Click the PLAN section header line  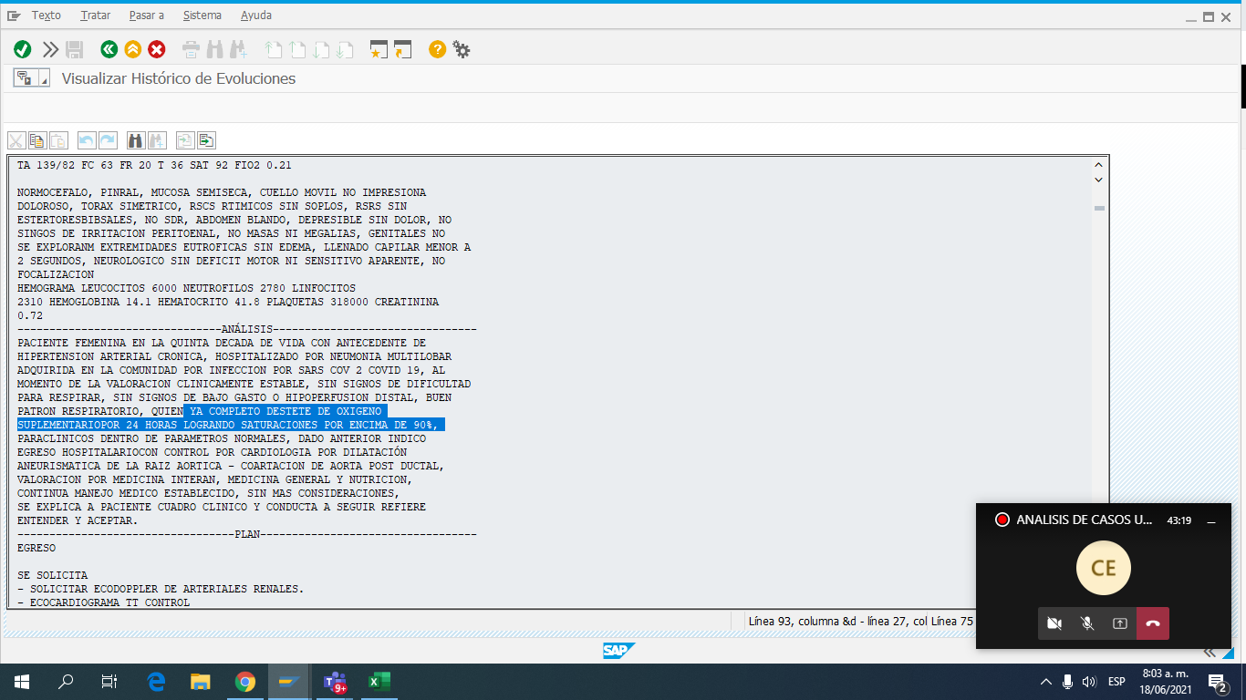(x=247, y=534)
